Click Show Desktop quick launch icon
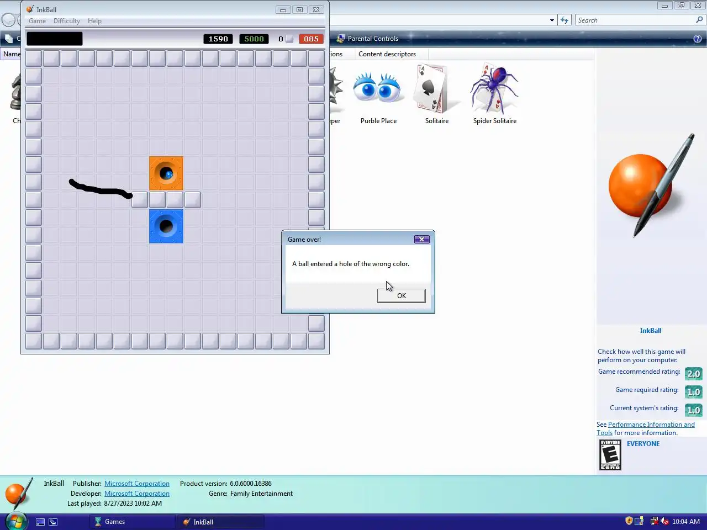This screenshot has width=707, height=530. (40, 522)
